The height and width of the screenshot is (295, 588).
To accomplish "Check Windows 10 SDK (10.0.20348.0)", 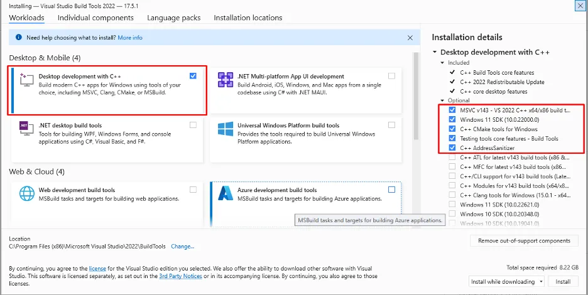I will point(452,214).
